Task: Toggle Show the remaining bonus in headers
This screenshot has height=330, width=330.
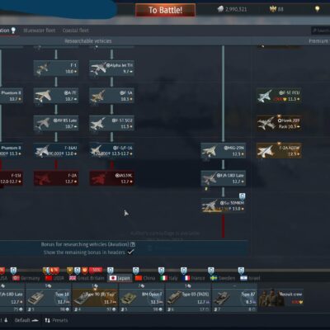Action: click(x=131, y=252)
